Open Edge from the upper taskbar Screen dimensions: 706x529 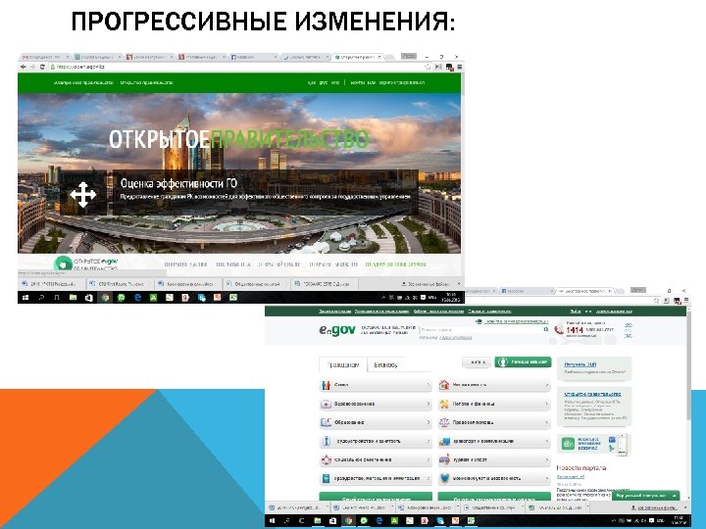pos(138,298)
